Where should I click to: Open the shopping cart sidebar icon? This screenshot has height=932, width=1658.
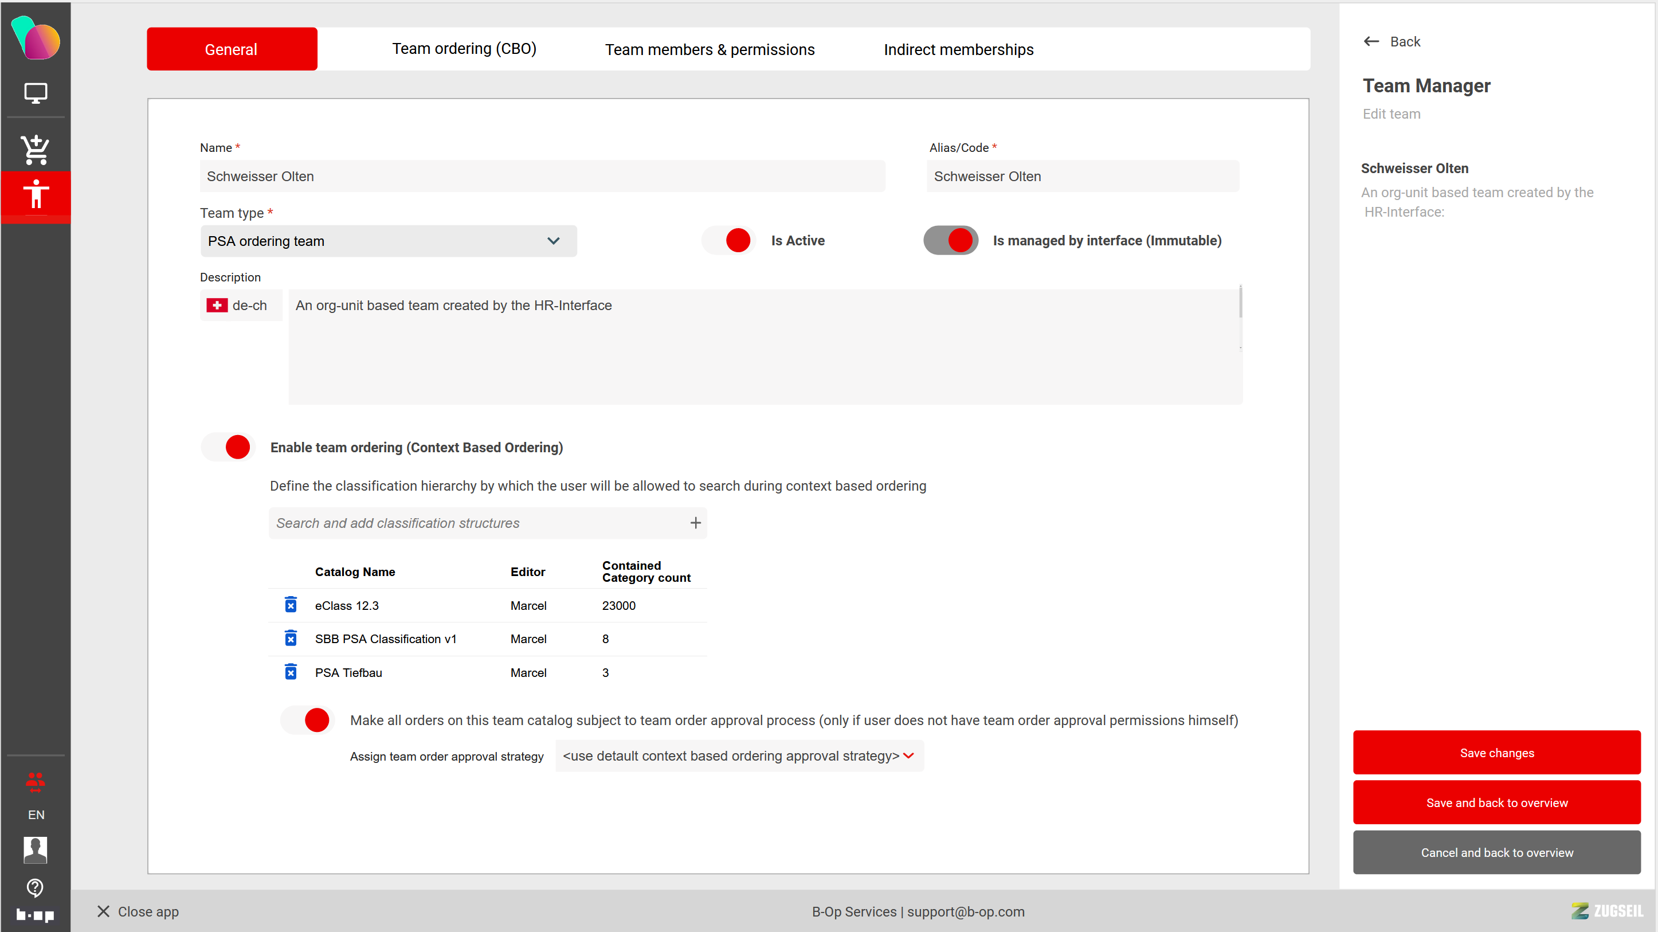[36, 150]
